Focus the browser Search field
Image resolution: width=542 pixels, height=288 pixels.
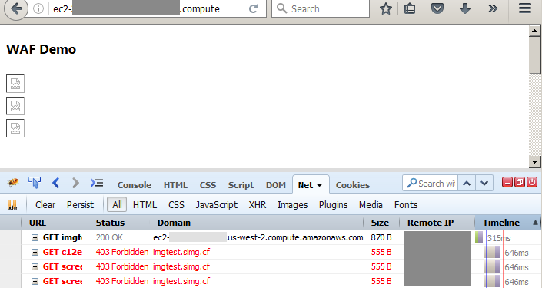(321, 8)
